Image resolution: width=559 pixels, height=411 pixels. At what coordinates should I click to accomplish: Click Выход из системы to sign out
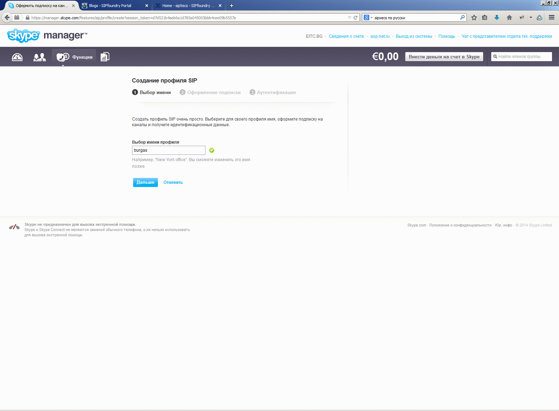tap(414, 36)
